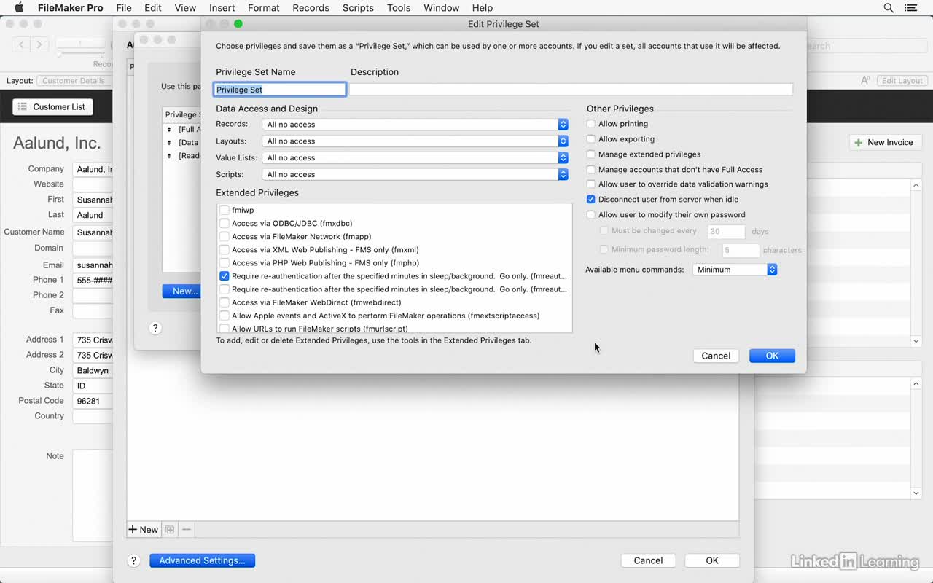Viewport: 933px width, 583px height.
Task: Click the Customer List button icon
Action: [x=23, y=106]
